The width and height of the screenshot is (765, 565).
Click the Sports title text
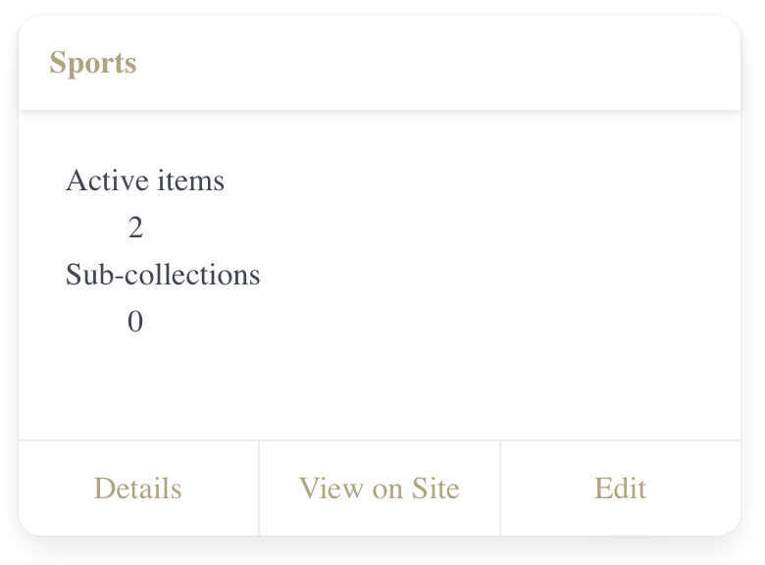(x=93, y=64)
